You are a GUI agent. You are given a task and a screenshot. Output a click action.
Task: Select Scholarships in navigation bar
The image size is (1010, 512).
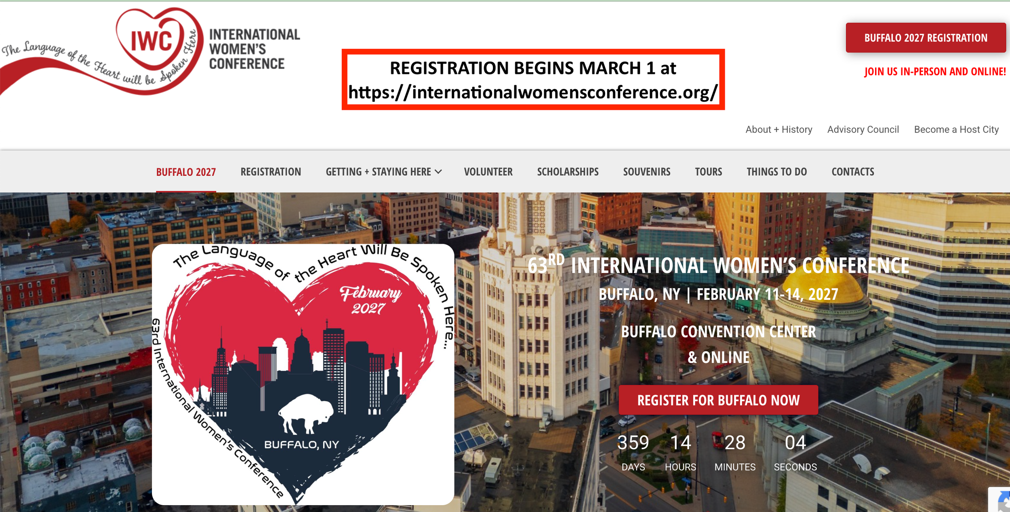(568, 172)
